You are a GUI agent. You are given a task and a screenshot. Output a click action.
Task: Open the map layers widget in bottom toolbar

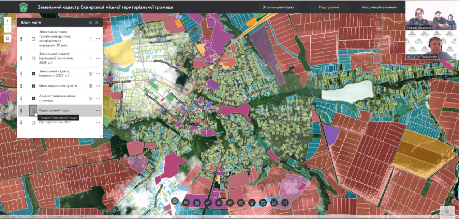point(175,203)
